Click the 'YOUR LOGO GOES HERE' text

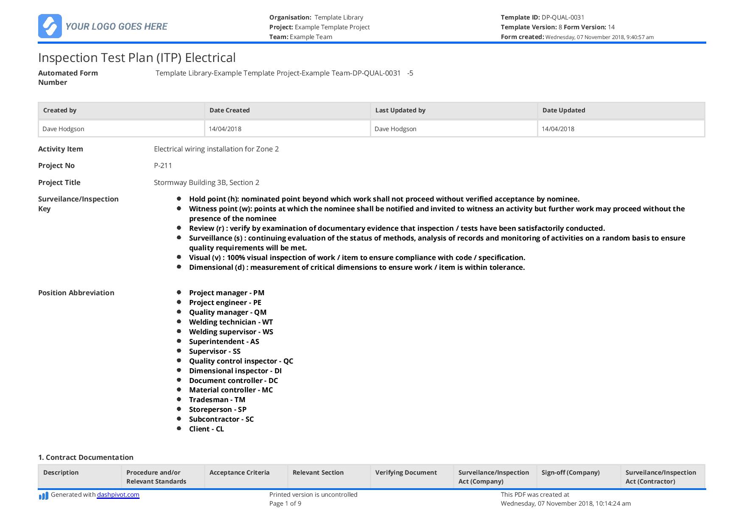116,26
